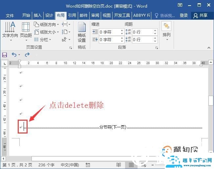This screenshot has height=169, width=214.
Task: Save the document
Action: coord(5,55)
